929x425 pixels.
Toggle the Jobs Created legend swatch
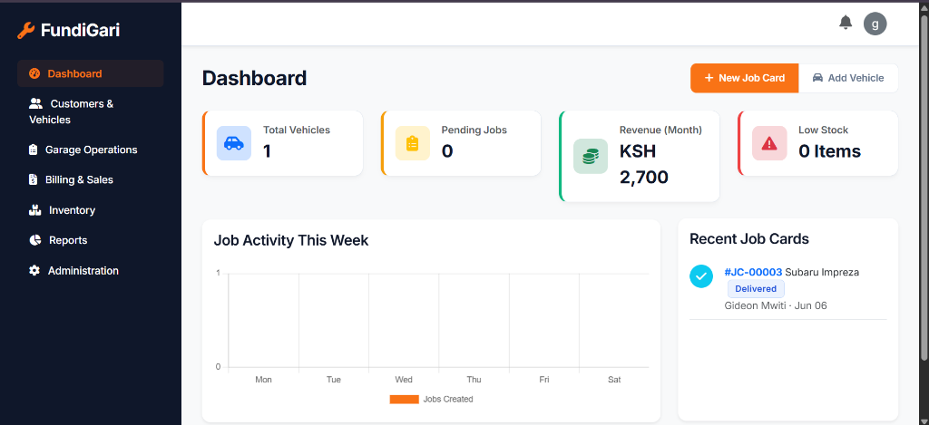click(x=404, y=400)
